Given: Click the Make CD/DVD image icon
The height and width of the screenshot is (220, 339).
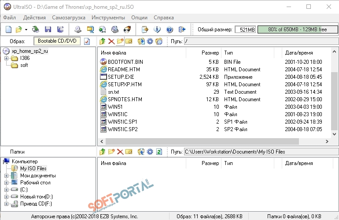Looking at the screenshot, I should 78,29.
